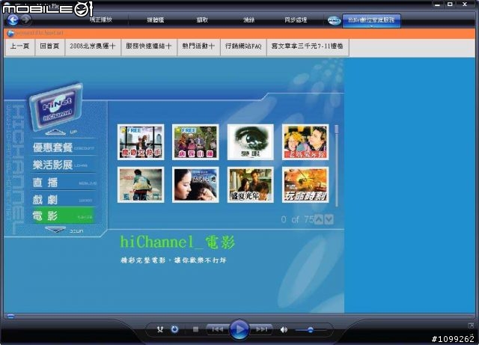479x345 pixels.
Task: Click the large blue Play button
Action: pyautogui.click(x=239, y=329)
